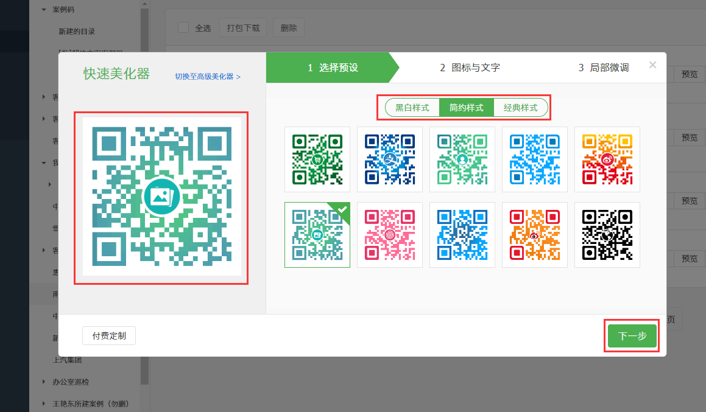Open 切换至高级美化器 link
This screenshot has width=706, height=412.
(x=207, y=77)
